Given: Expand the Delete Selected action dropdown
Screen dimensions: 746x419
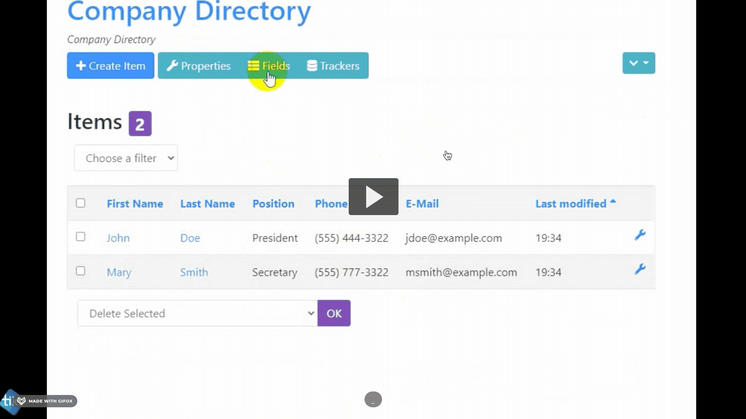Looking at the screenshot, I should pyautogui.click(x=198, y=313).
